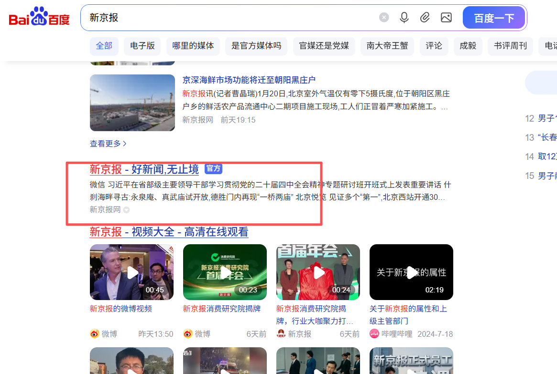Image resolution: width=557 pixels, height=374 pixels.
Task: Play the 00:45 微博视频 thumbnail
Action: [x=131, y=272]
